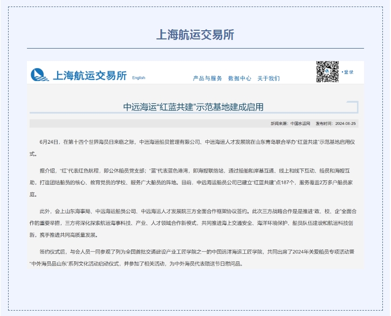Viewport: 391px width, 316px height.
Task: Open the 产品与服务 menu
Action: 208,78
